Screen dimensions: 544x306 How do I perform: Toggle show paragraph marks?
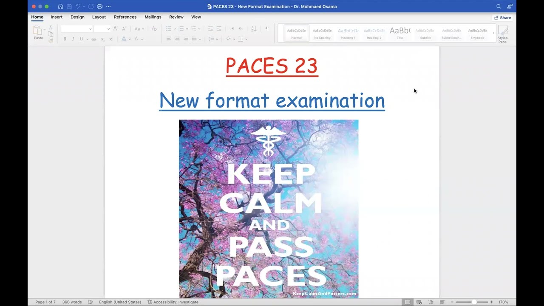267,28
